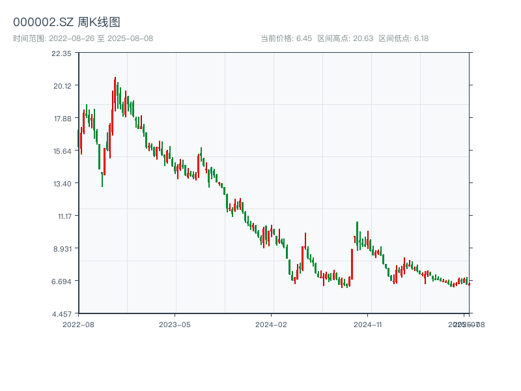Click the 2023-05 x-axis date label

pos(175,324)
